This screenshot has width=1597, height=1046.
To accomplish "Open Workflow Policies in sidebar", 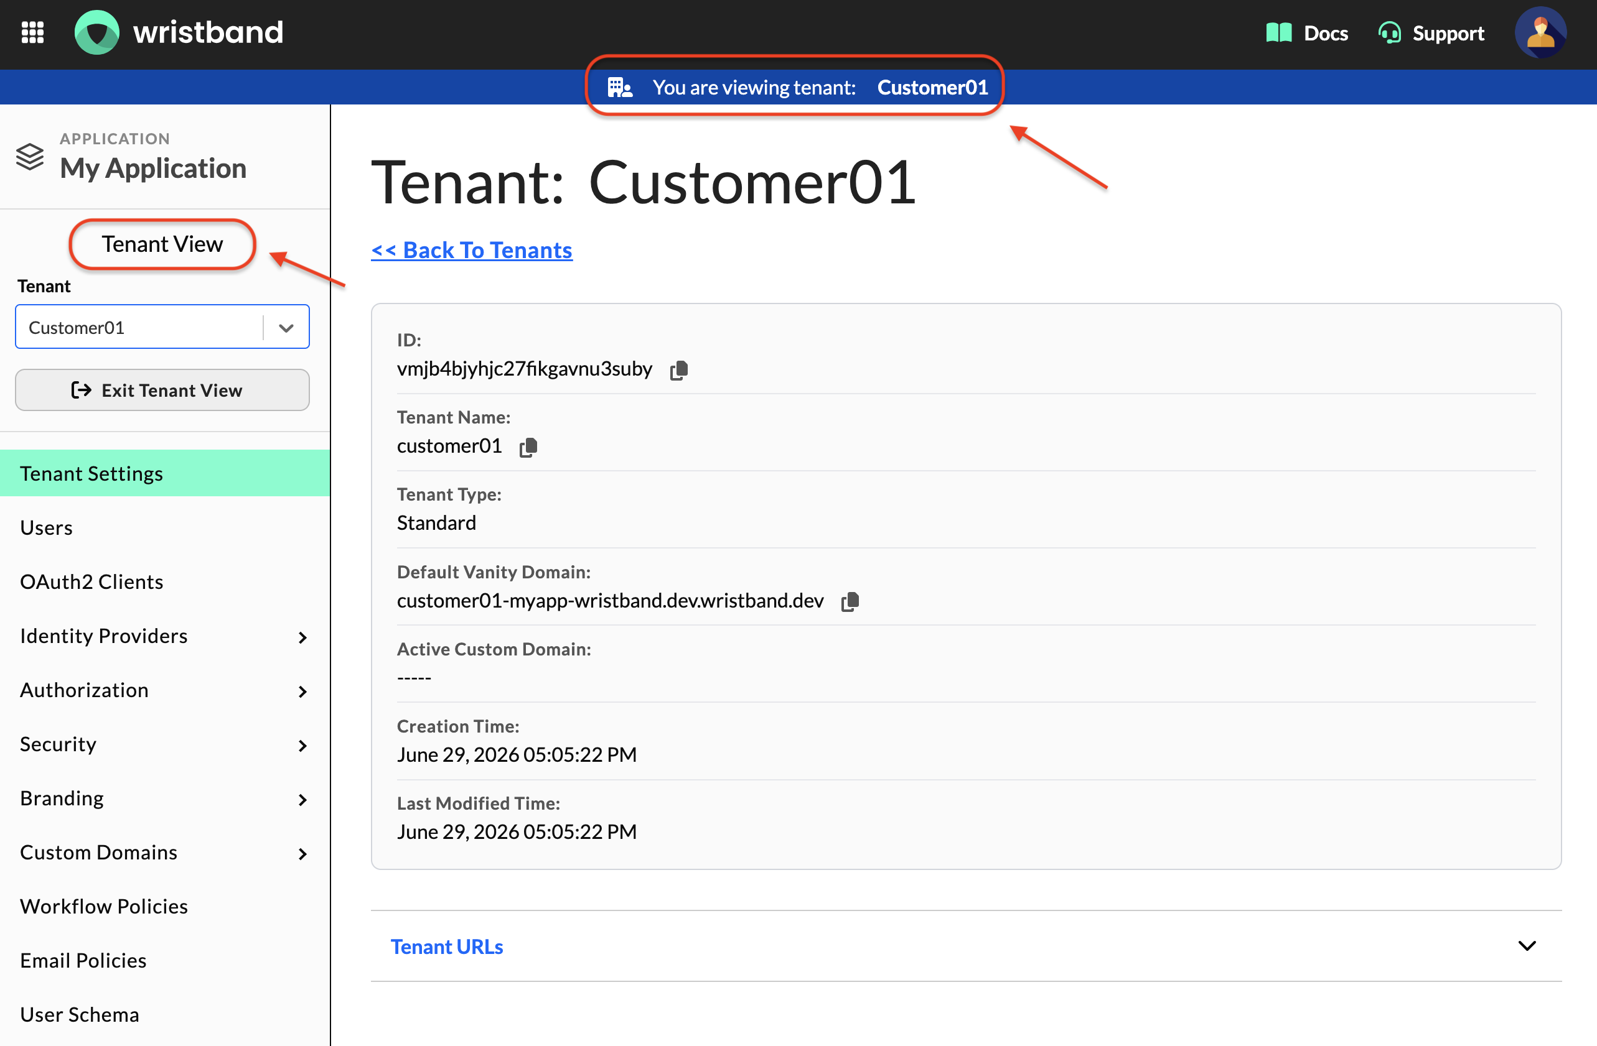I will coord(164,907).
